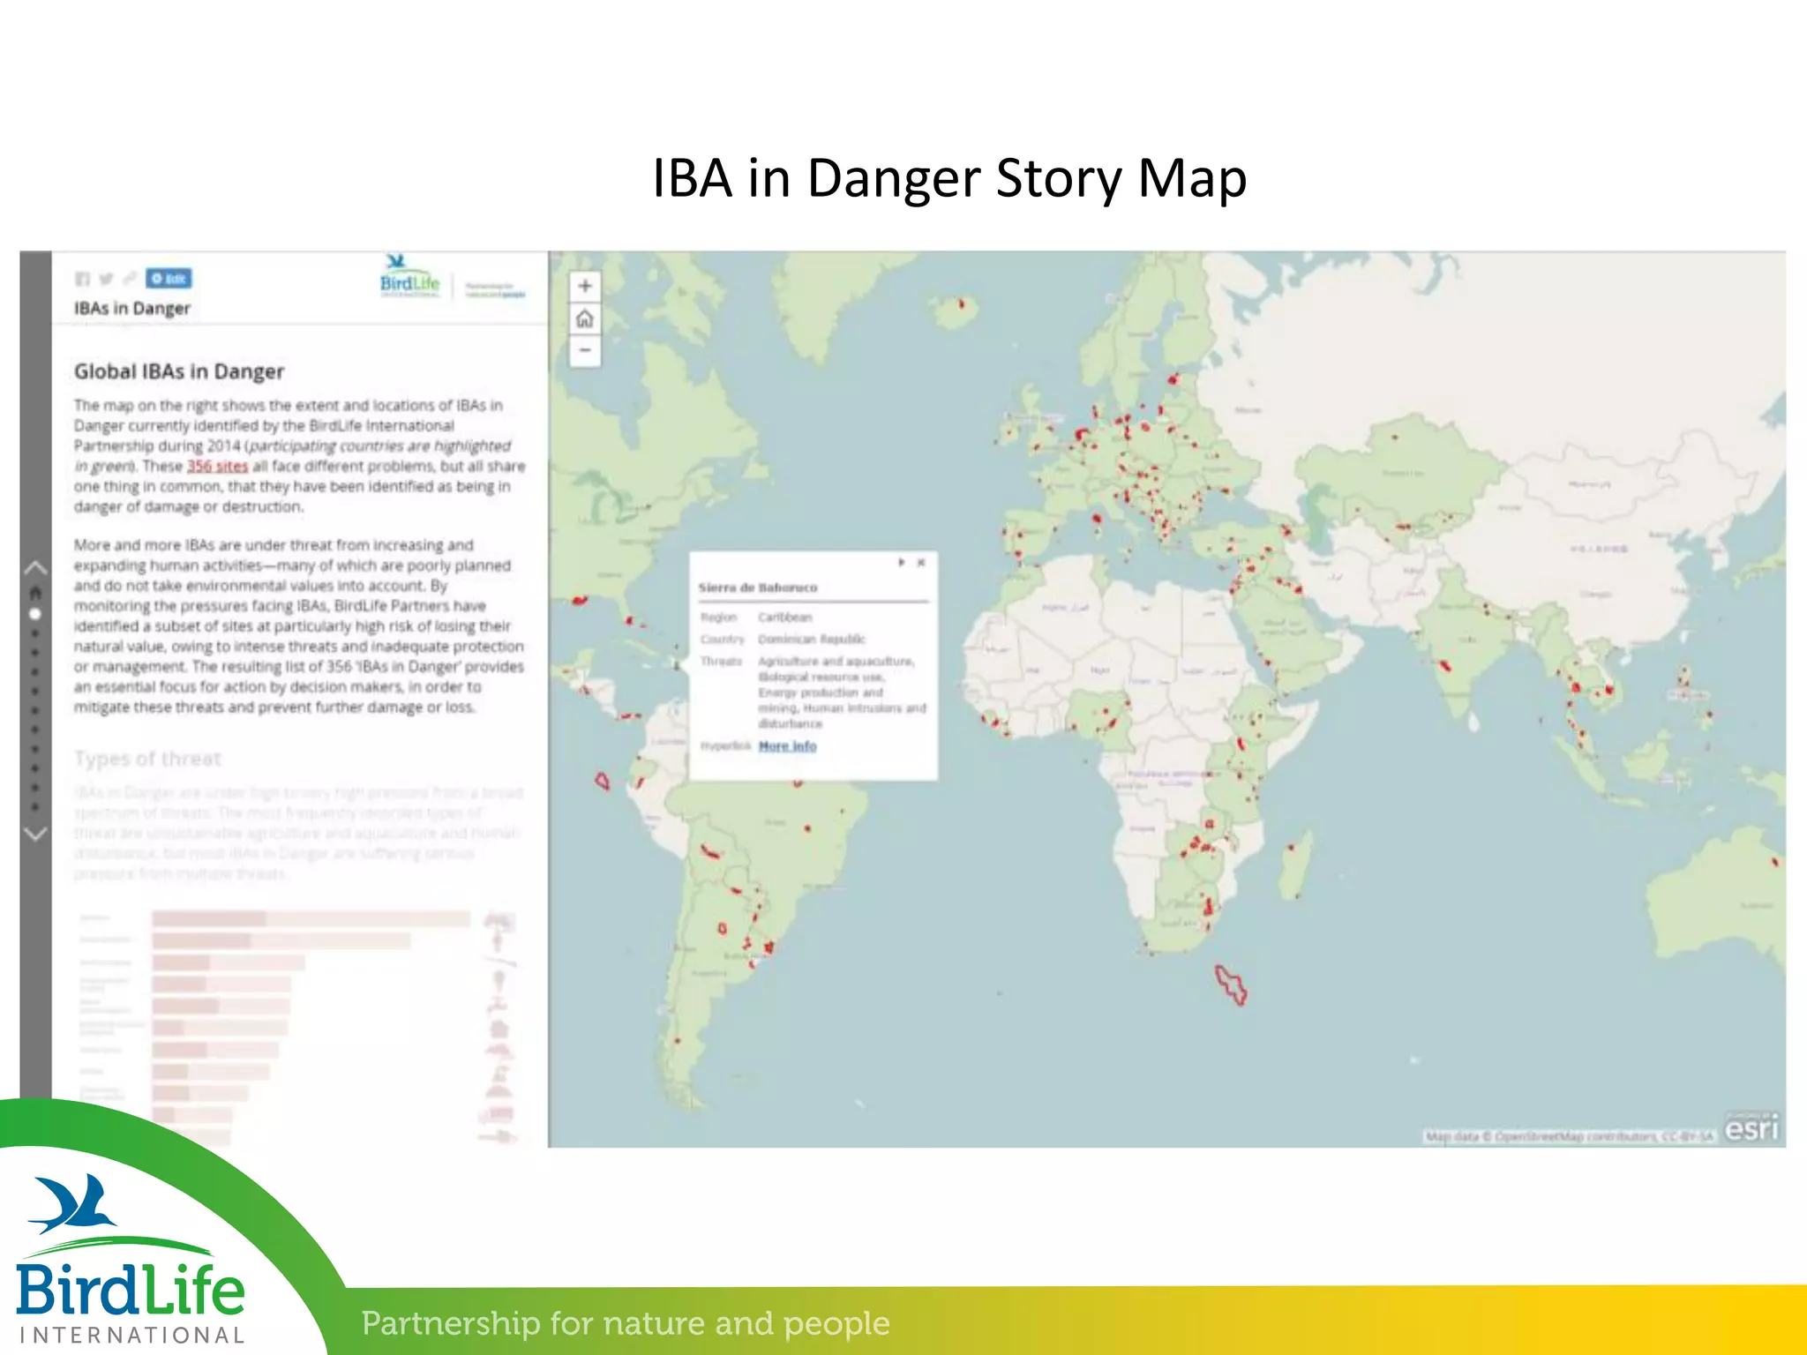Select the active white section dot
1807x1355 pixels.
pos(35,614)
